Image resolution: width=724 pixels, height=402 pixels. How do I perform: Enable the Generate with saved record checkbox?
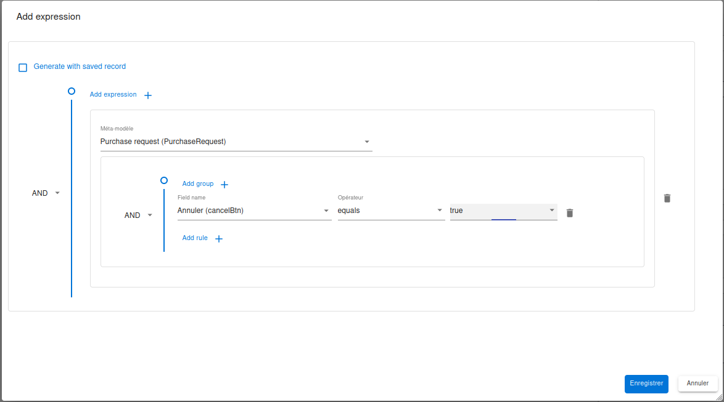point(23,68)
